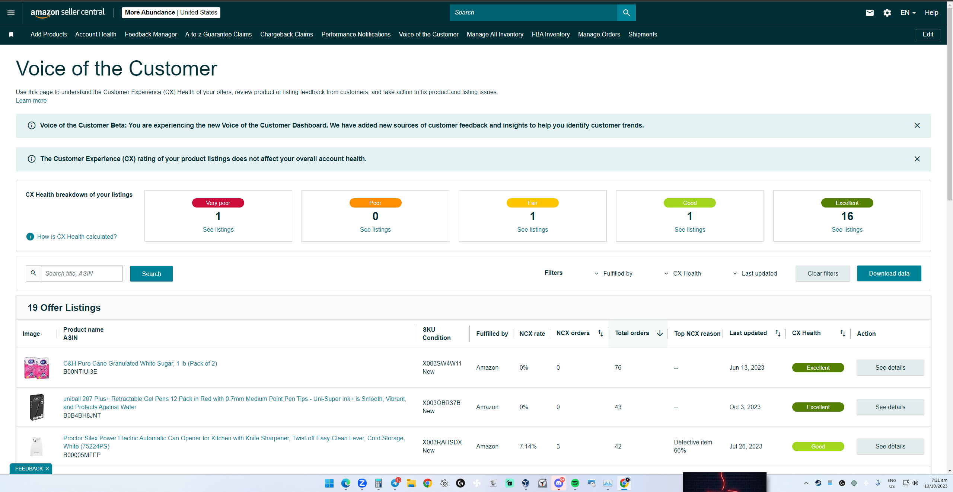Open Microsoft Edge from the taskbar
This screenshot has height=492, width=953.
point(345,483)
